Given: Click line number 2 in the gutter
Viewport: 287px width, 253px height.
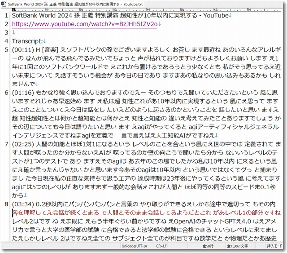Looking at the screenshot, I should click(6, 24).
